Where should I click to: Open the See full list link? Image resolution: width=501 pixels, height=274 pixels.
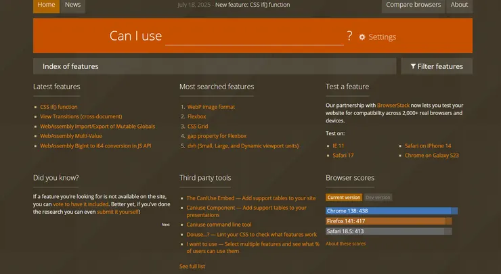pyautogui.click(x=192, y=266)
